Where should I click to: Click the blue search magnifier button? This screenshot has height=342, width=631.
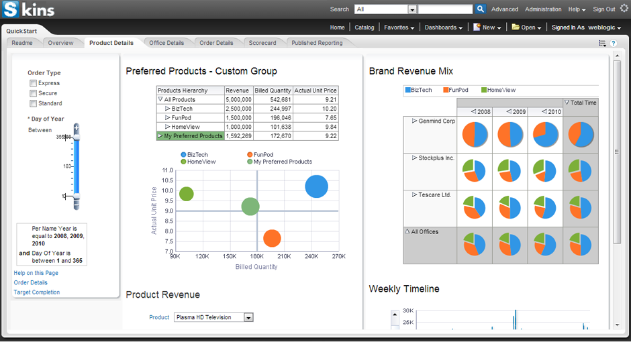click(481, 9)
